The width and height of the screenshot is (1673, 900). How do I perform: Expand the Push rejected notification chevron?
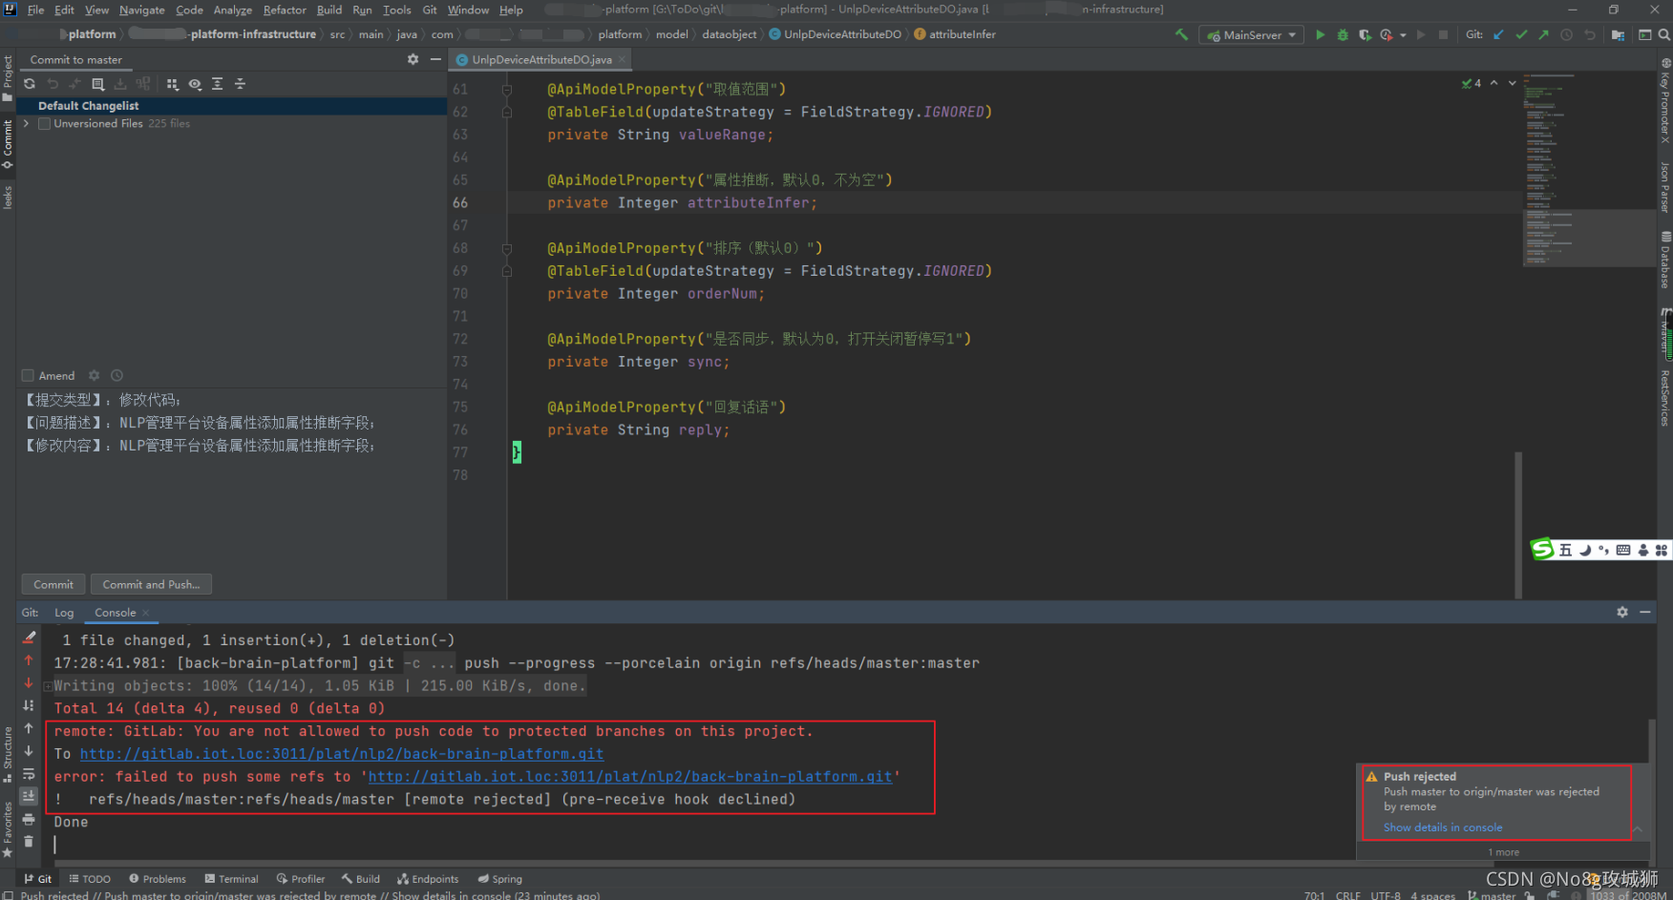(1637, 828)
